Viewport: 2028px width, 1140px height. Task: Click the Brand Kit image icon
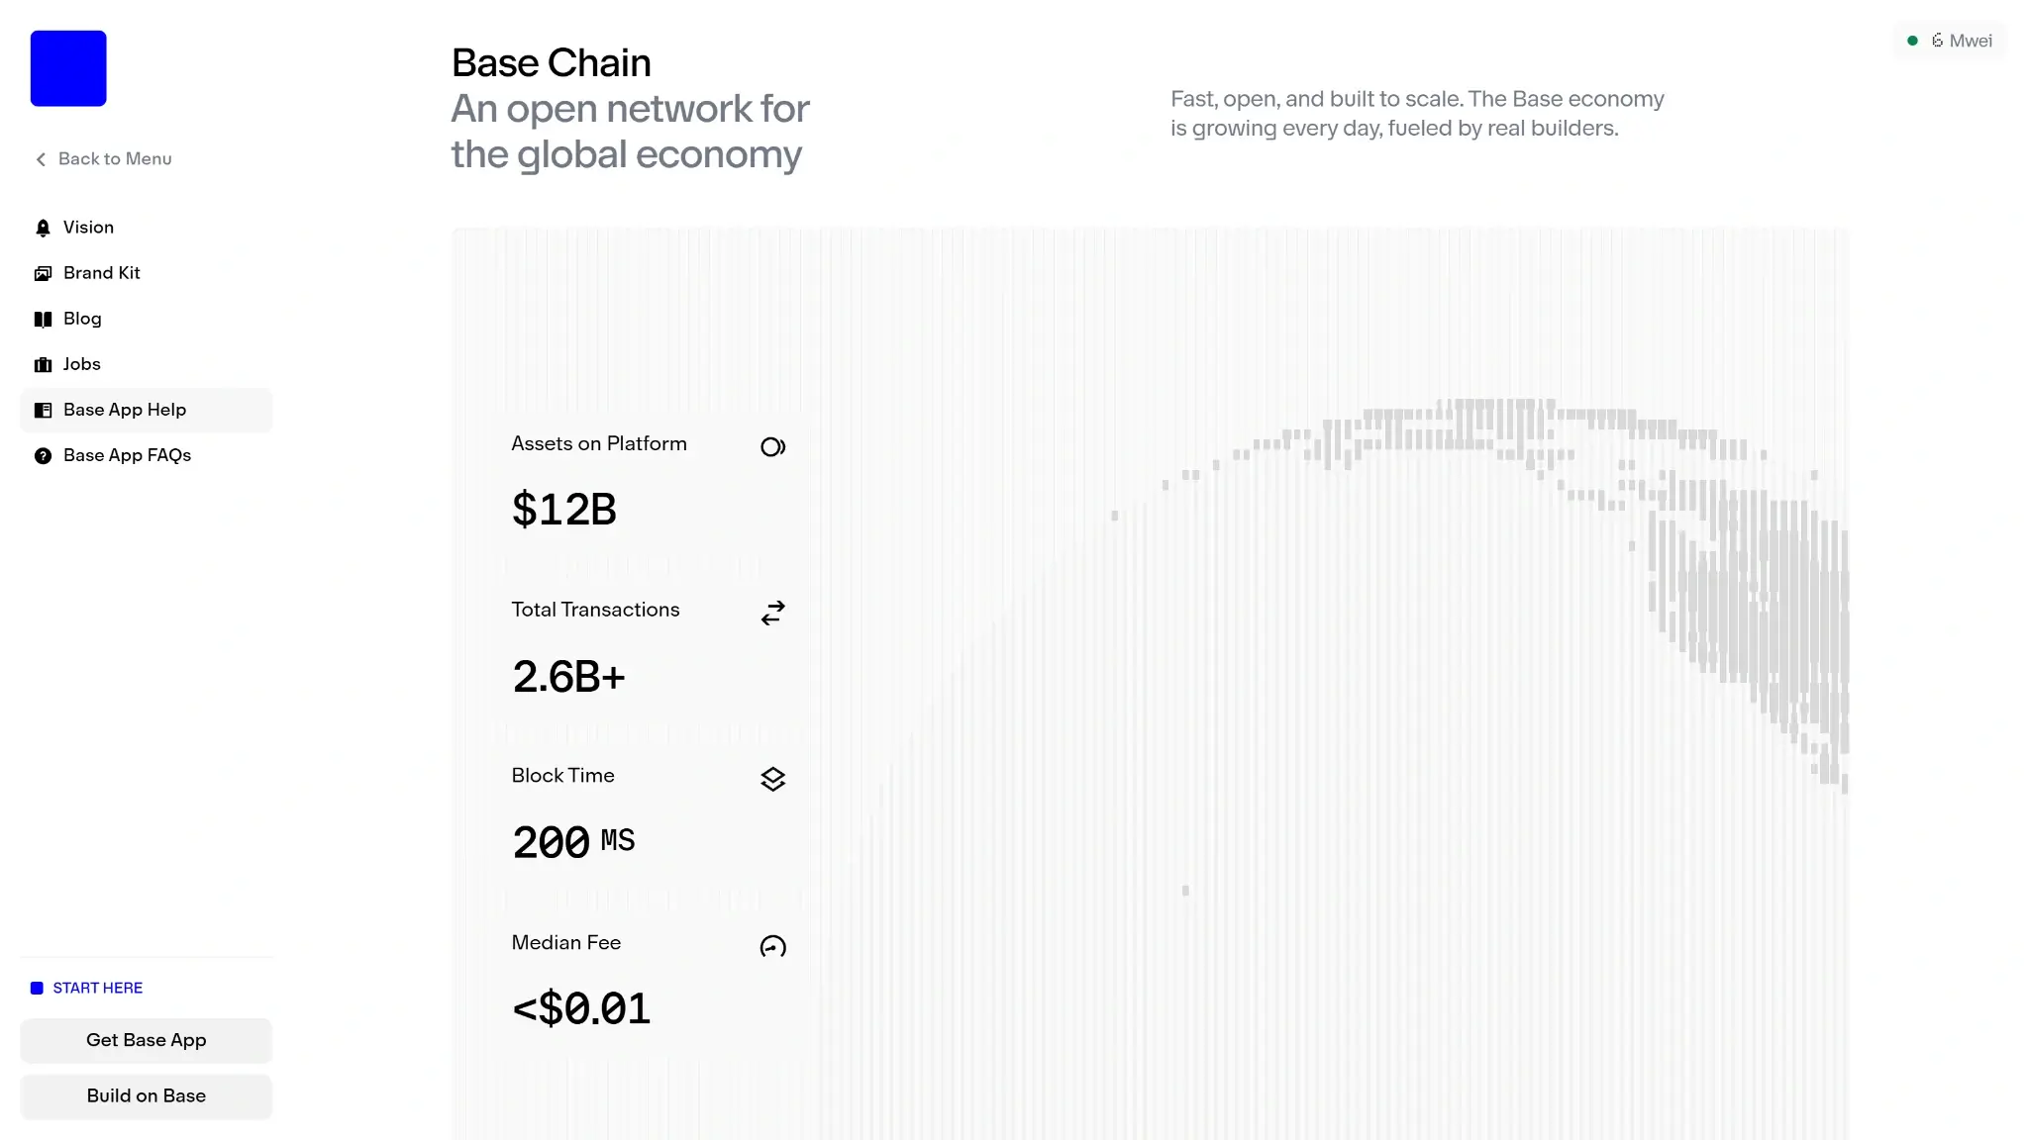tap(43, 274)
